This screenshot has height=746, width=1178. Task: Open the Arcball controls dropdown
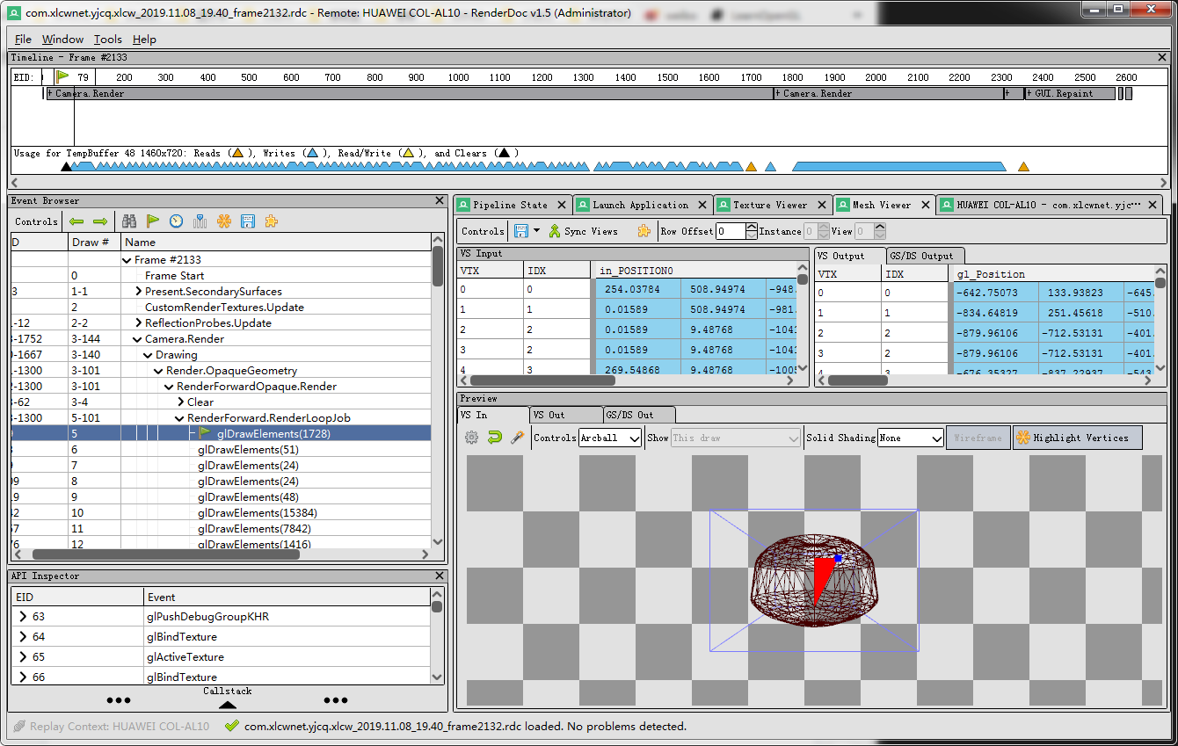[610, 437]
